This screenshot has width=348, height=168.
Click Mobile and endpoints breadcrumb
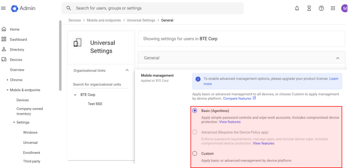click(x=104, y=20)
